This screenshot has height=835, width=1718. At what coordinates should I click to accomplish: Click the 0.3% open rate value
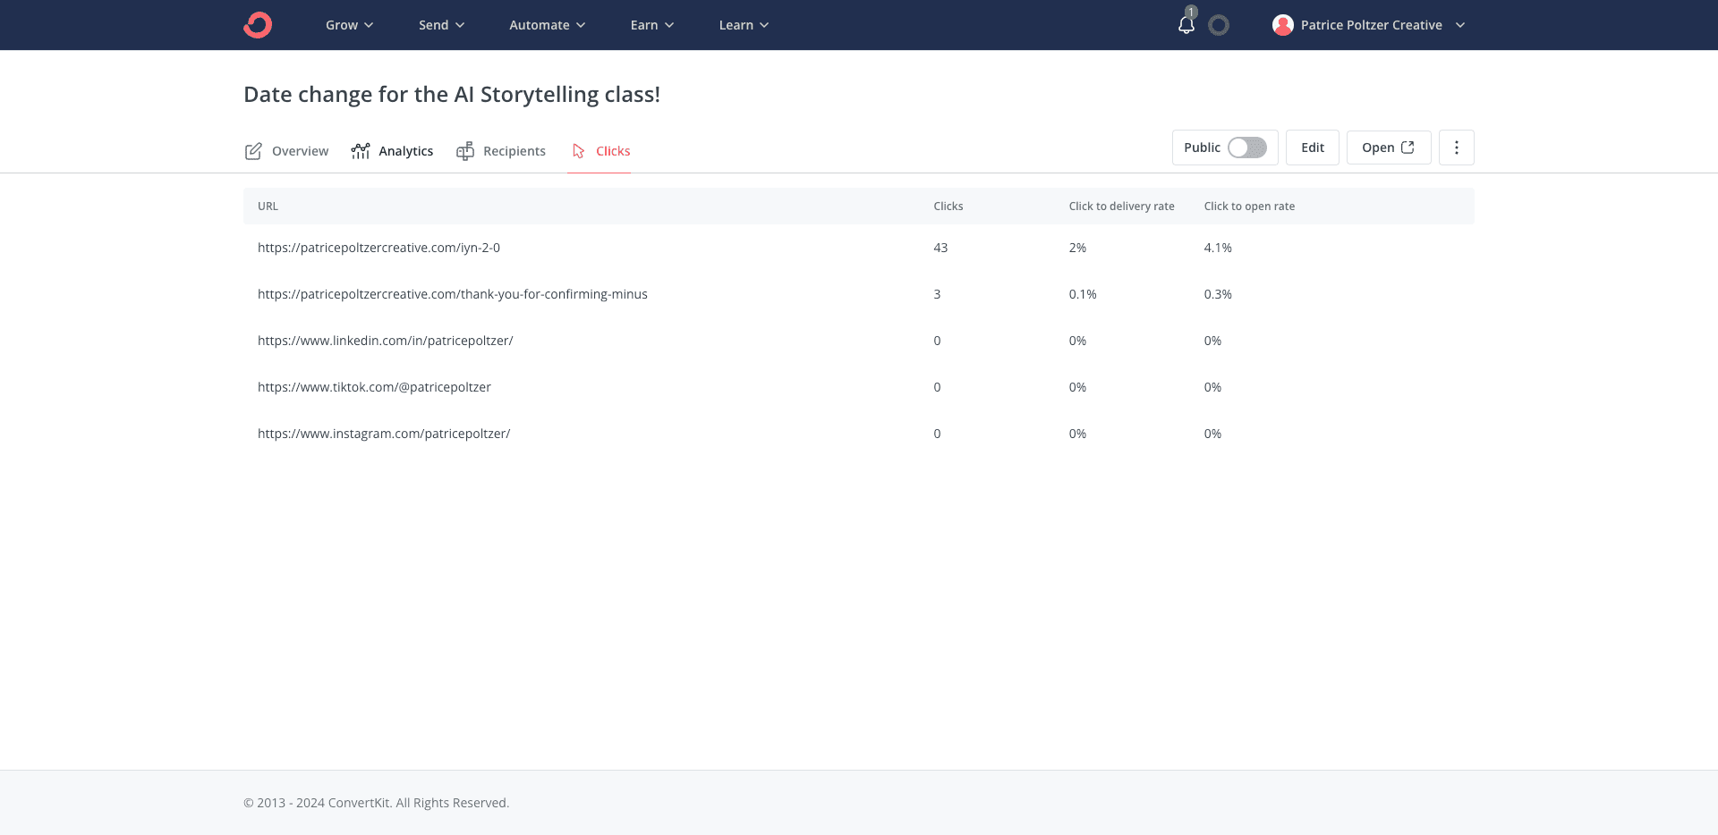click(x=1218, y=294)
